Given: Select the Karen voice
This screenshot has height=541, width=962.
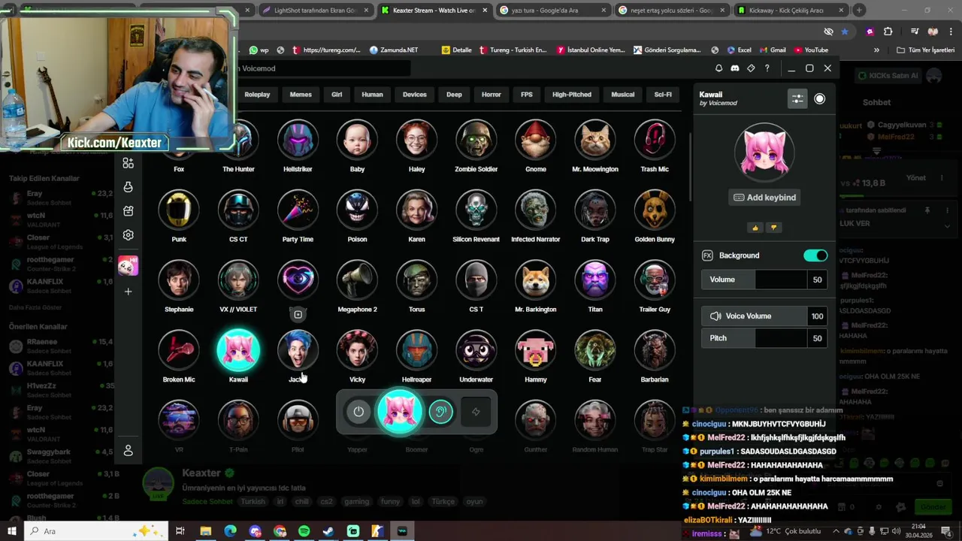Looking at the screenshot, I should 416,210.
